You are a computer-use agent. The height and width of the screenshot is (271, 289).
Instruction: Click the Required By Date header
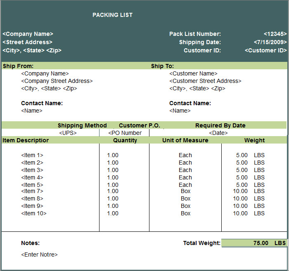pyautogui.click(x=220, y=125)
